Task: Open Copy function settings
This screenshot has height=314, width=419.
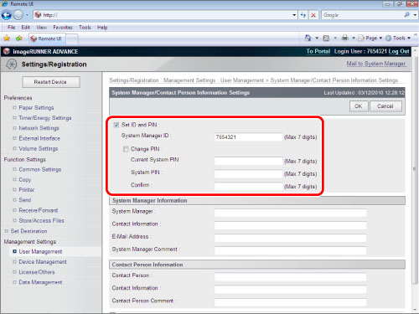Action: (25, 180)
